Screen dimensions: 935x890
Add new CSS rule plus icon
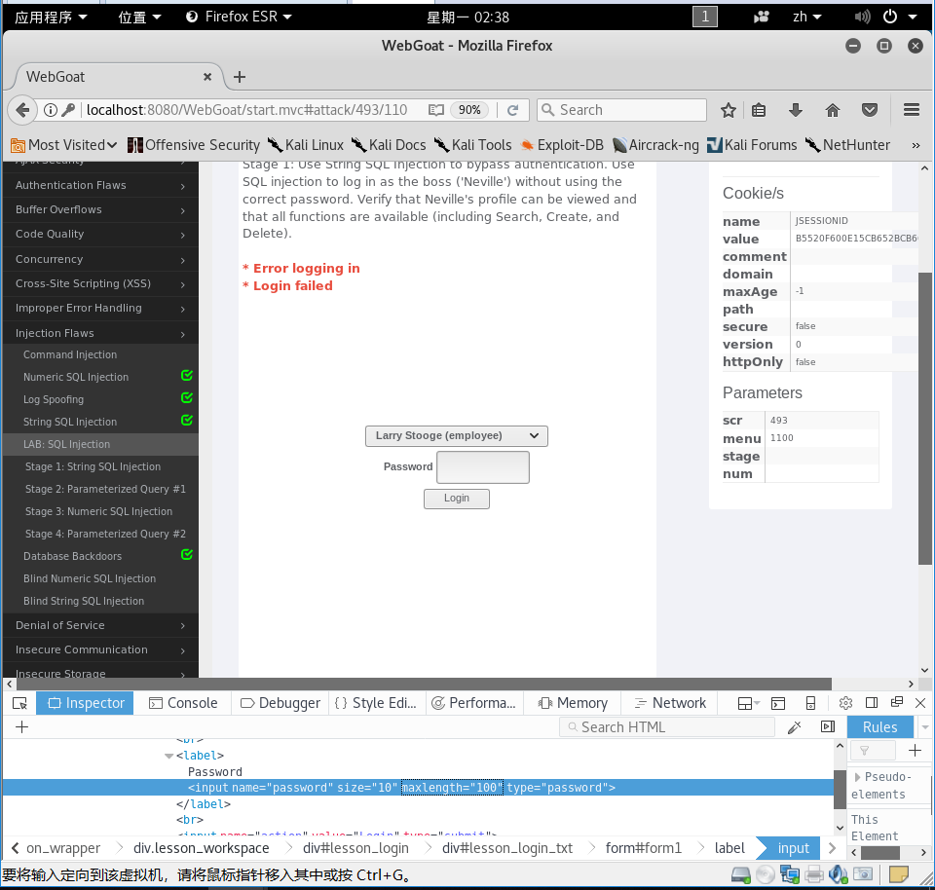click(x=915, y=751)
